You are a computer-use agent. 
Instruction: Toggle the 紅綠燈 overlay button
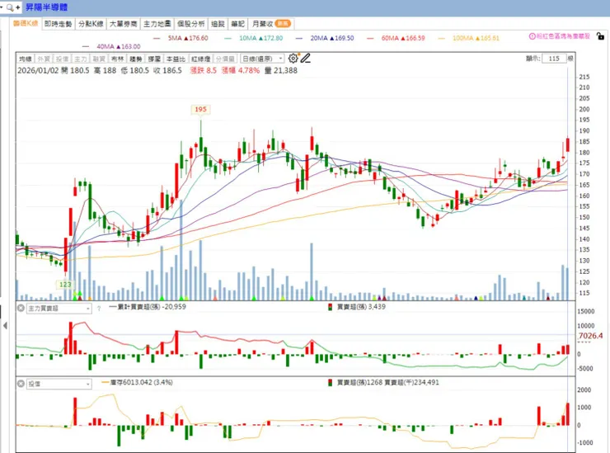click(200, 59)
